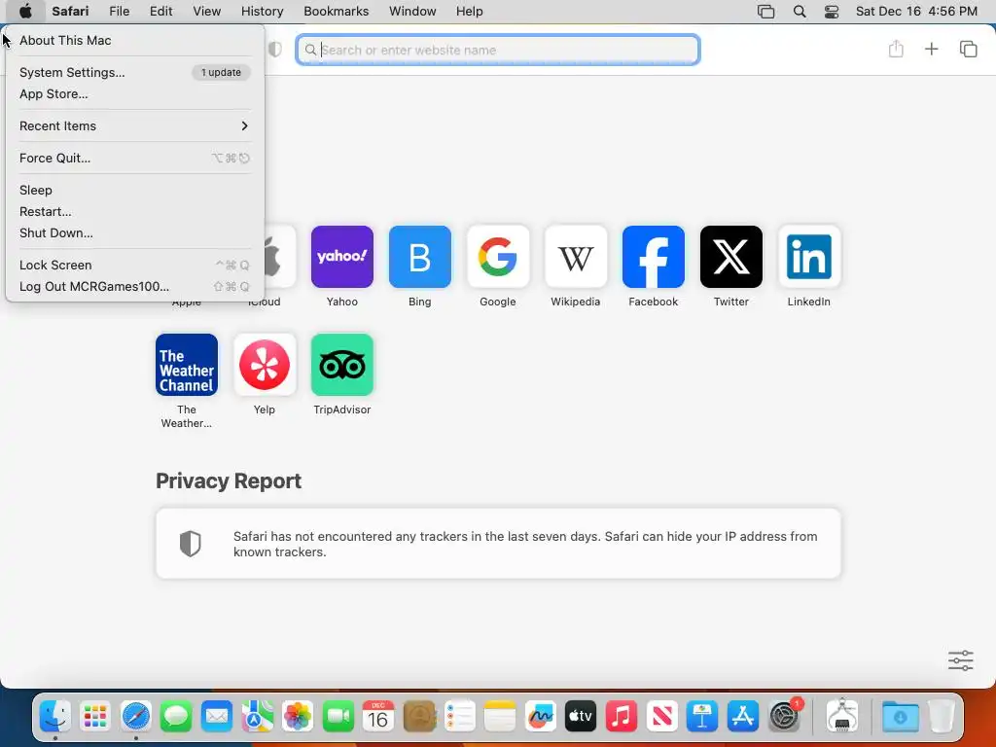Open The Weather Channel favorite
Viewport: 996px width, 747px height.
click(x=187, y=365)
